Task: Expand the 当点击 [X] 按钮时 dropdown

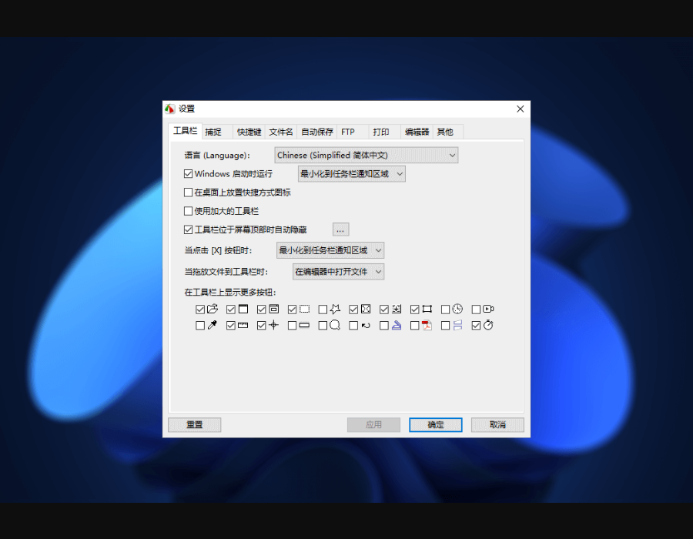Action: pos(330,250)
